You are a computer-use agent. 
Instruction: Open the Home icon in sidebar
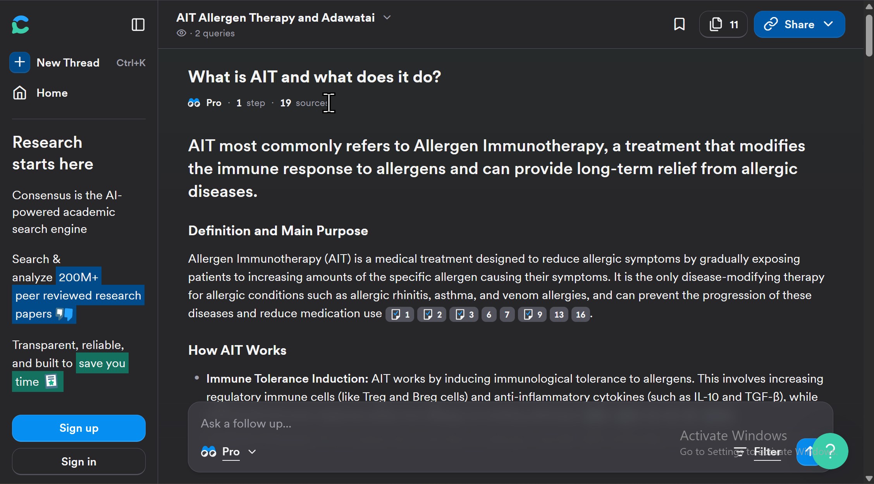[20, 93]
